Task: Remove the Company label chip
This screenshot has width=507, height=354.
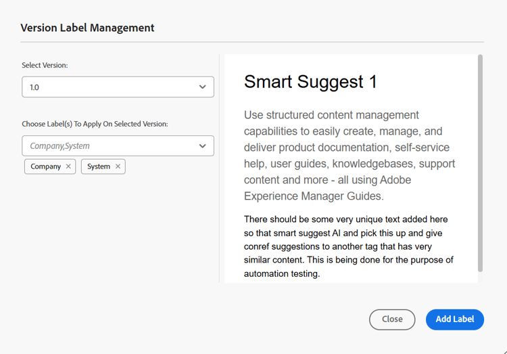Action: coord(68,167)
